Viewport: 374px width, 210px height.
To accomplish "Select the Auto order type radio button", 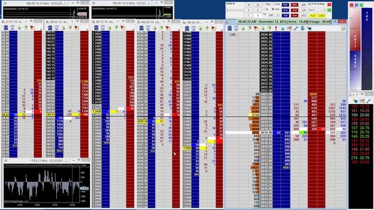I will pos(273,9).
